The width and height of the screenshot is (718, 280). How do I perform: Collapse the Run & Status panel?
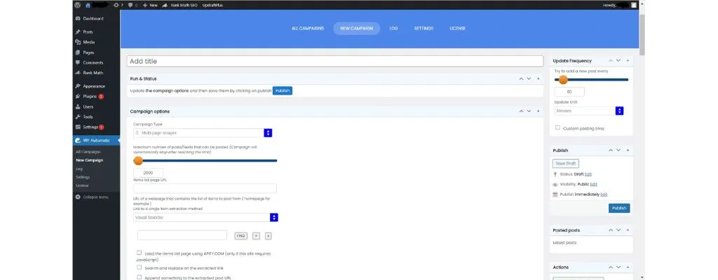coord(538,78)
